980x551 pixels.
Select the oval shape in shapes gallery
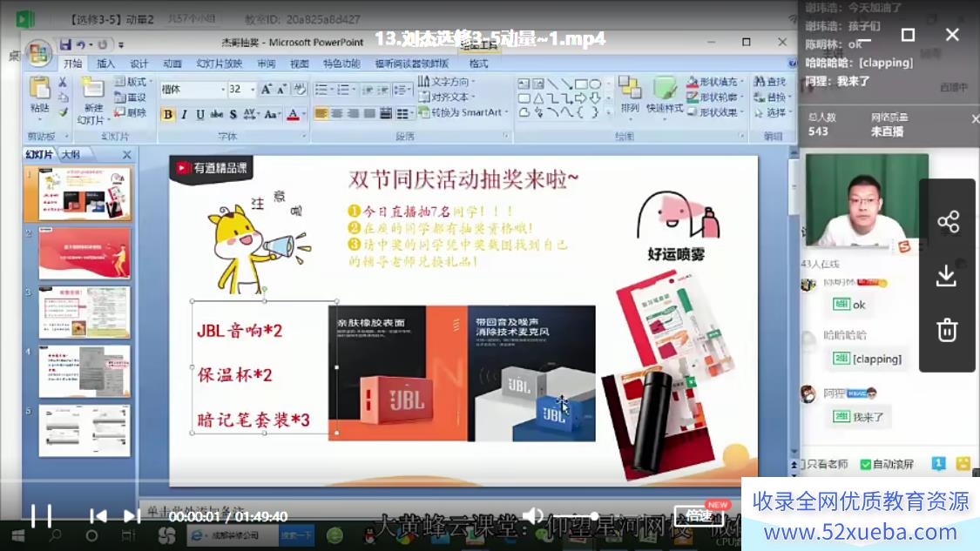click(595, 84)
